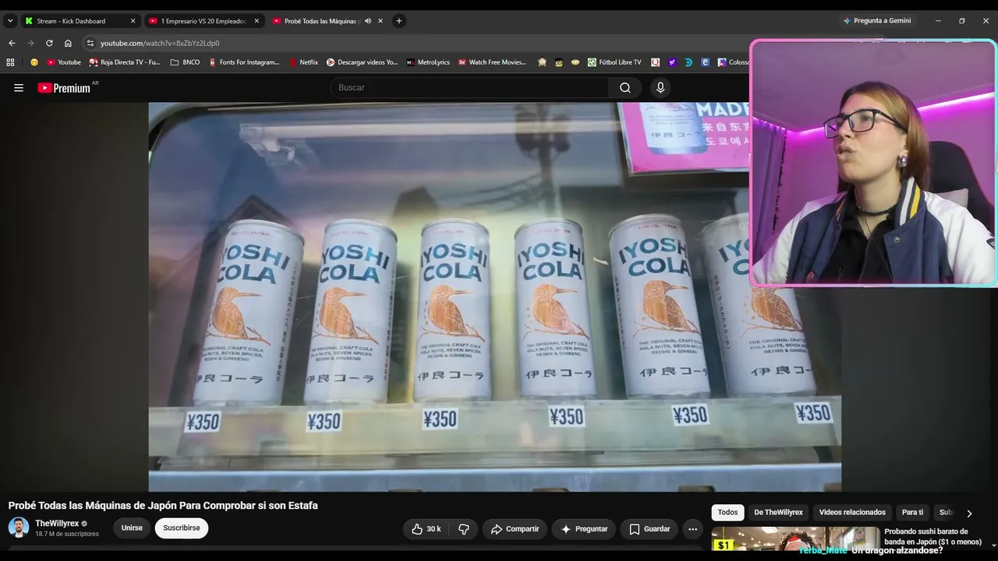Open the apps grid in bookmarks bar

coord(10,62)
